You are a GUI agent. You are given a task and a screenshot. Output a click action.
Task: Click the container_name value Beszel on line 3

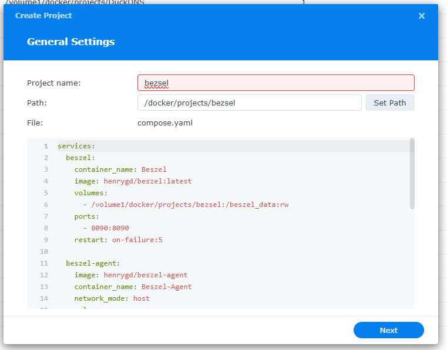(154, 169)
